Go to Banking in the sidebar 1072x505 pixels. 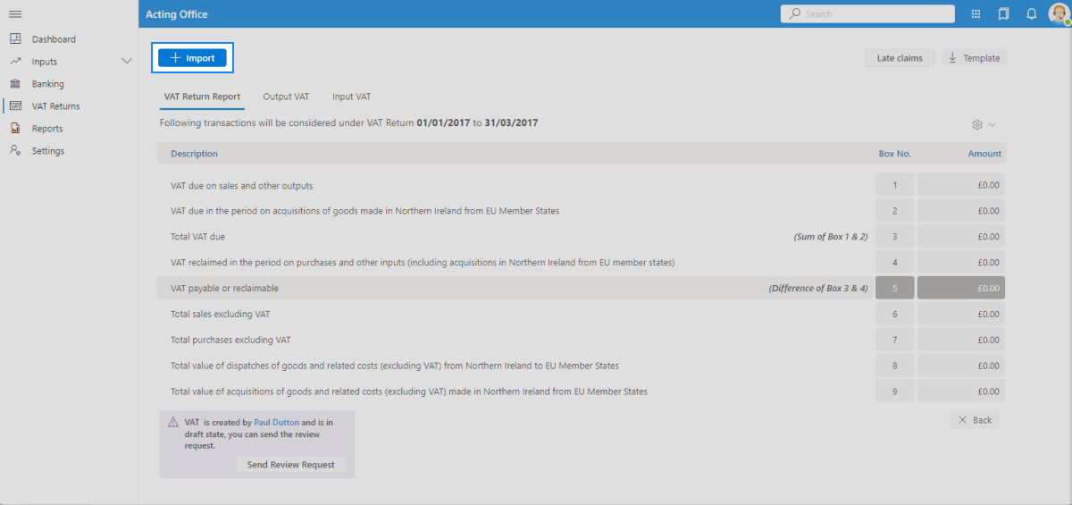click(48, 84)
